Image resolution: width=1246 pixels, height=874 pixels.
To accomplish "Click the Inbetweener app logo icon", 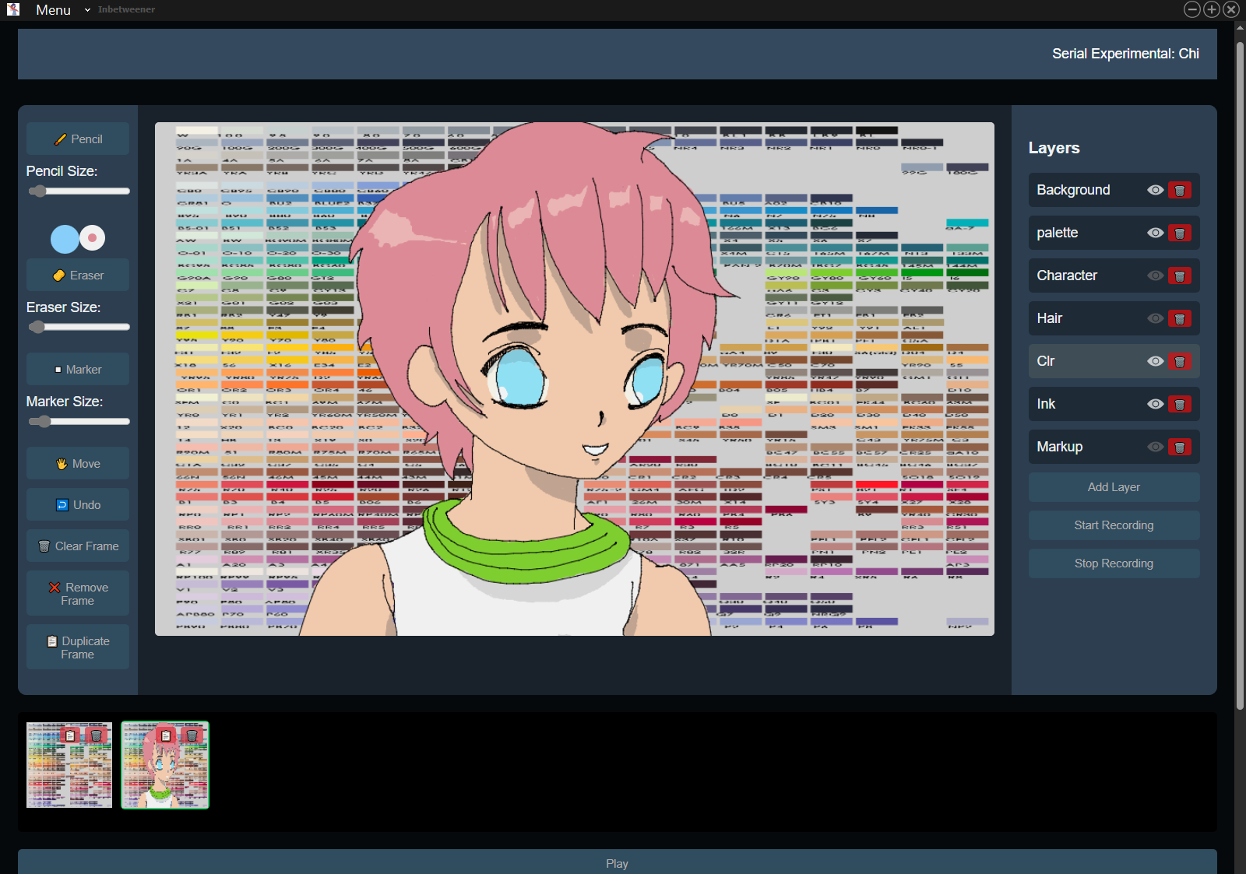I will pyautogui.click(x=13, y=9).
